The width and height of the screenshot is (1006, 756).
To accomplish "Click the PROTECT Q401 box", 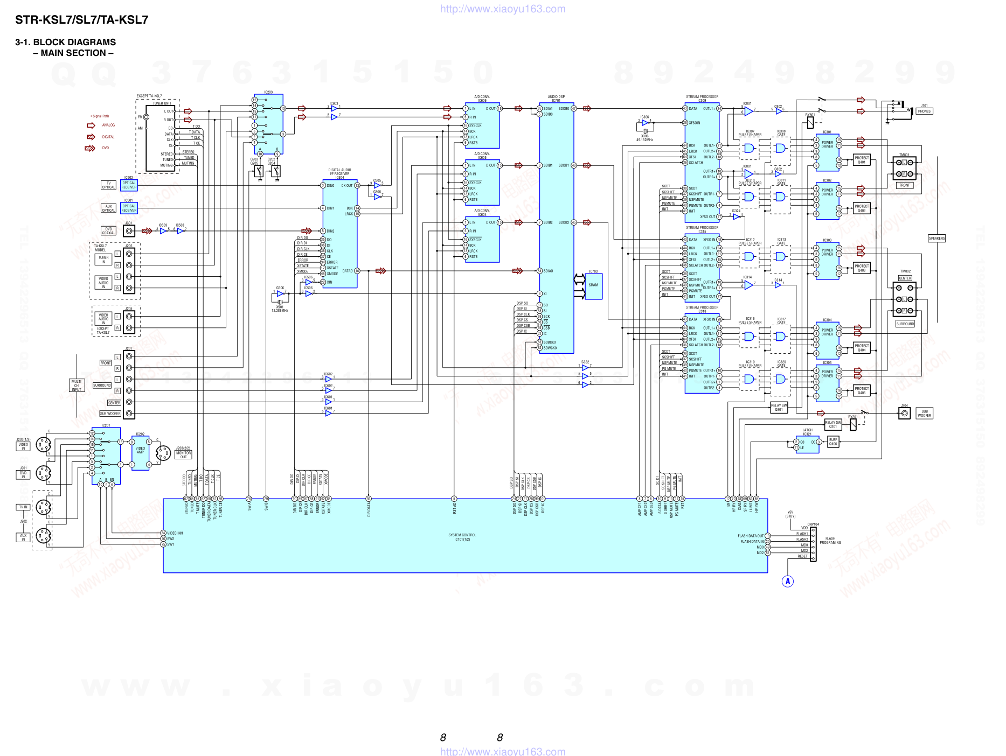I will [862, 160].
